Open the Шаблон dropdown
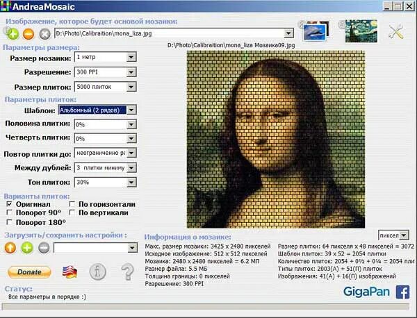The width and height of the screenshot is (417, 318). [131, 110]
